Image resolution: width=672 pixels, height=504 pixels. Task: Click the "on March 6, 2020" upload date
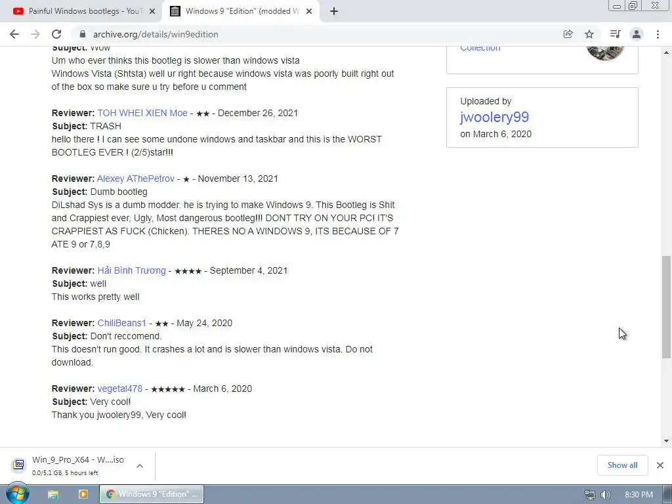point(496,134)
